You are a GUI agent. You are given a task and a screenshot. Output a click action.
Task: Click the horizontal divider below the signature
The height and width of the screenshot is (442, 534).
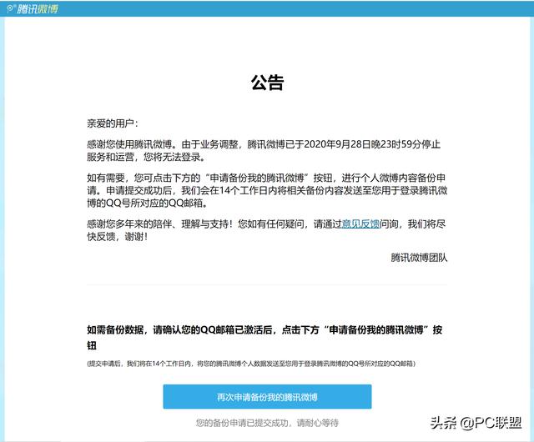[267, 284]
